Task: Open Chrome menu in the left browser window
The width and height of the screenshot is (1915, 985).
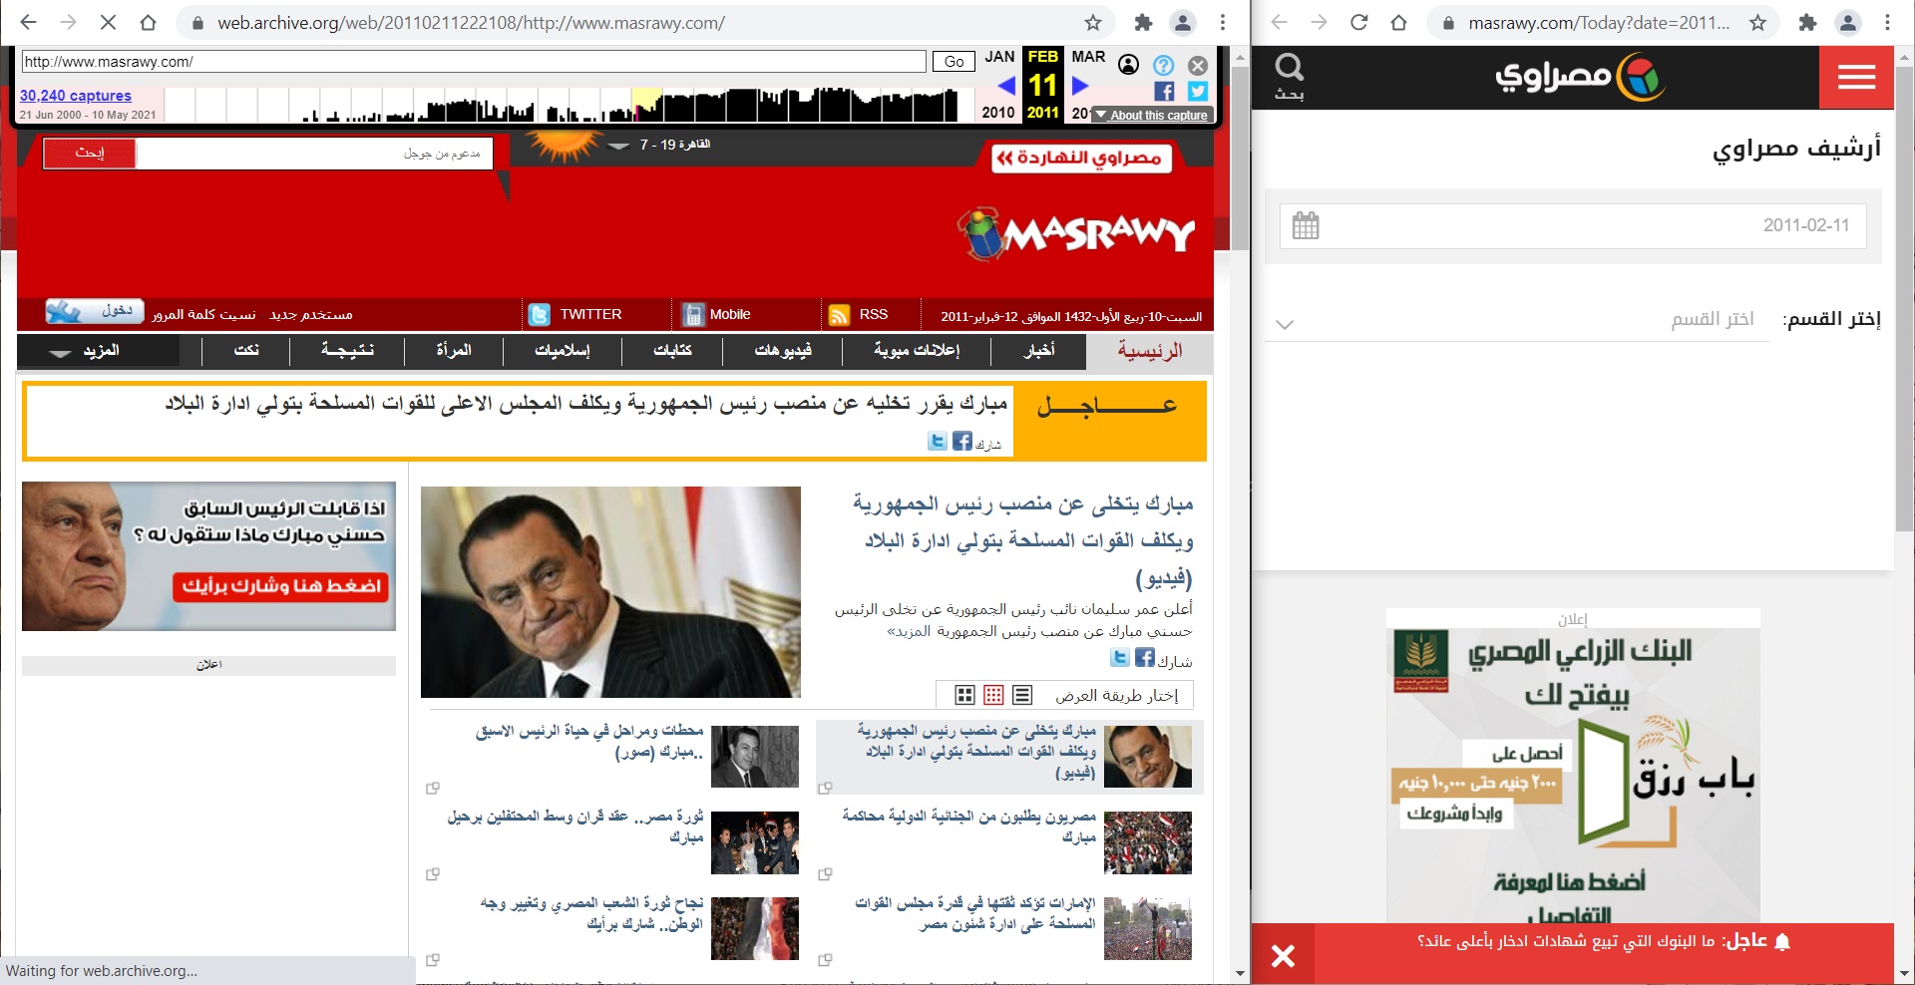Action: tap(1223, 22)
